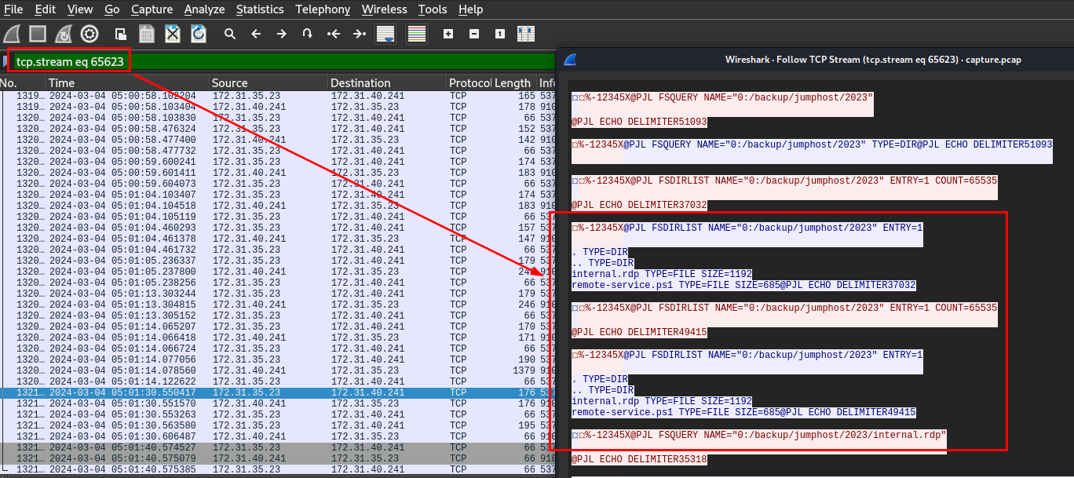Select packet with time 05:00:59.600241
The width and height of the screenshot is (1074, 478).
click(277, 161)
